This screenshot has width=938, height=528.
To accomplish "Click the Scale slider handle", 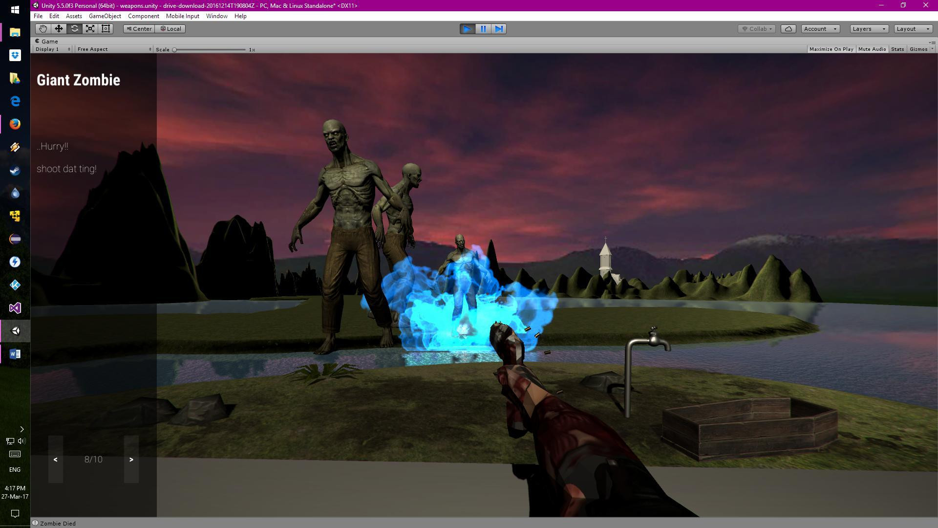I will [174, 49].
